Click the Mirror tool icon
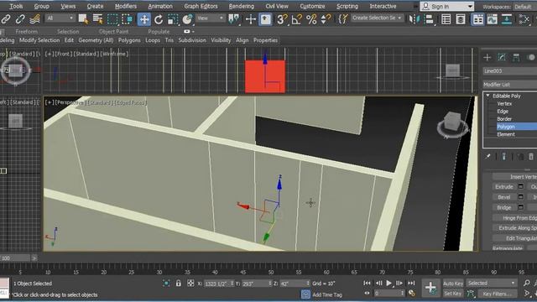Screen dimensions: 537x302 click(x=414, y=19)
